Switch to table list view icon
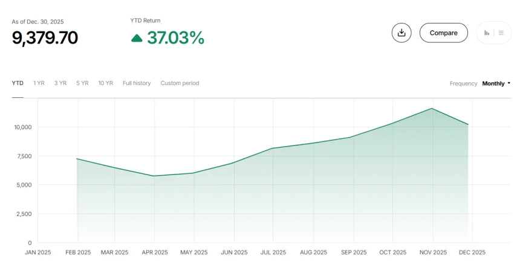This screenshot has width=520, height=265. pos(501,33)
